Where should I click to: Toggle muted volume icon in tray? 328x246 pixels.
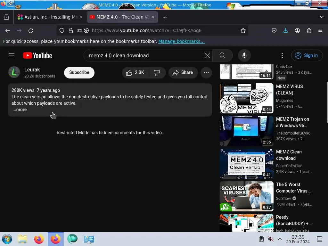(271, 239)
